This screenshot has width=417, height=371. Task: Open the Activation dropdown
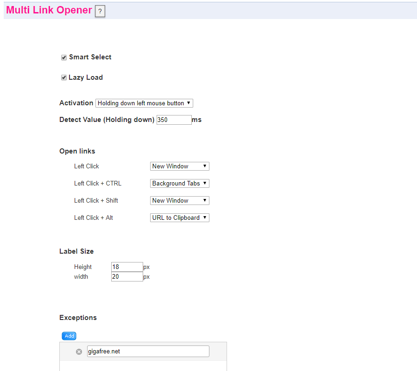[x=144, y=103]
